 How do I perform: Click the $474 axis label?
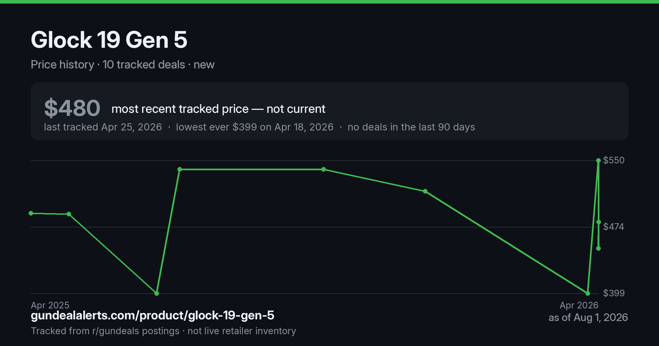[614, 227]
